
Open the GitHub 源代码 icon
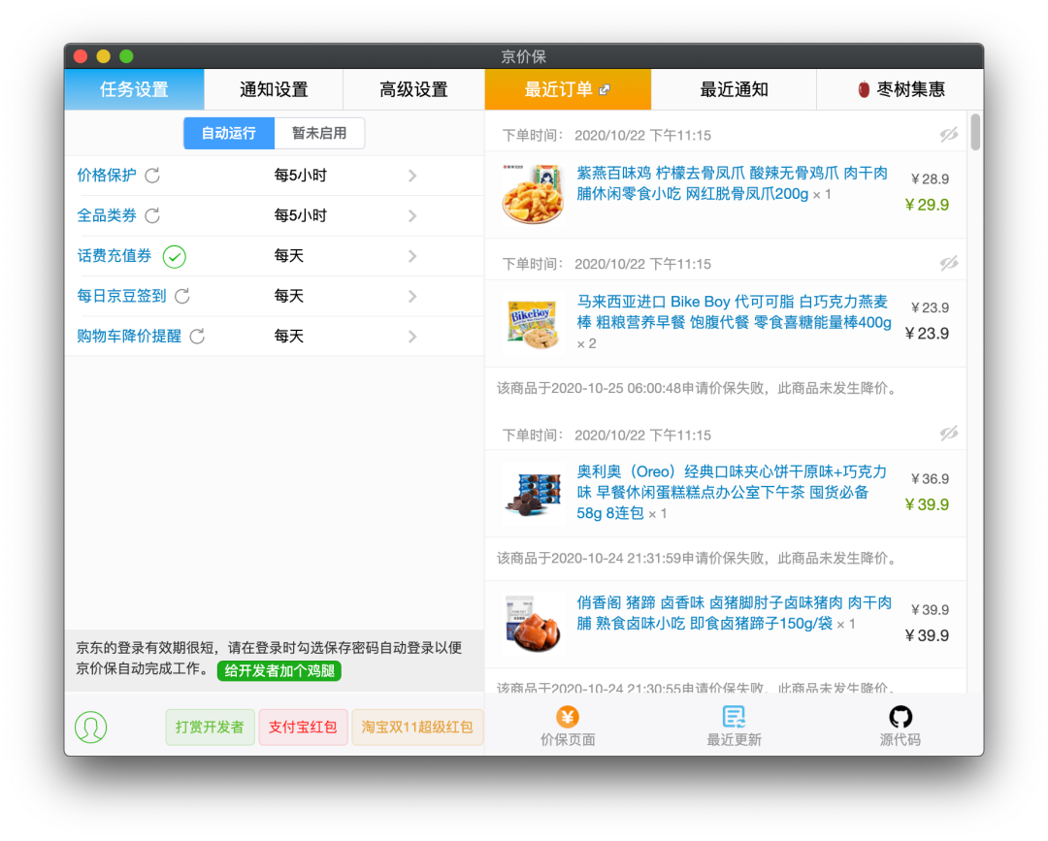[x=901, y=717]
